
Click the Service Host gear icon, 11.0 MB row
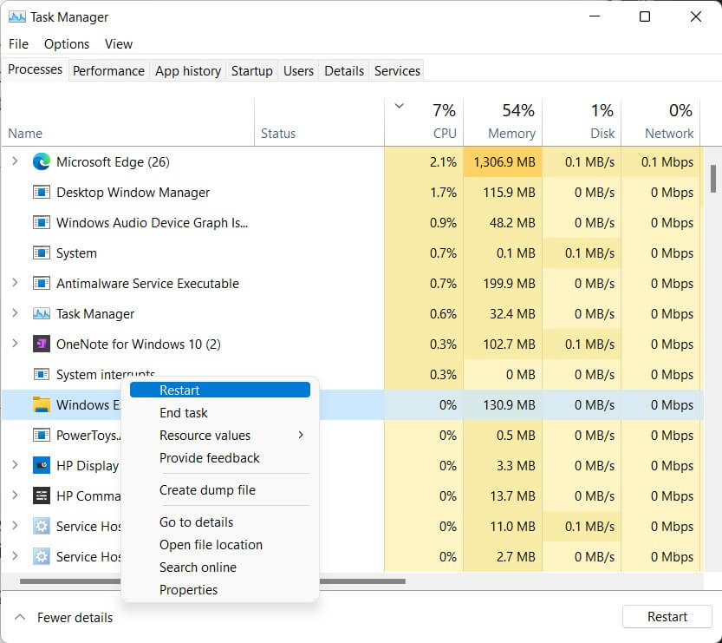(42, 526)
